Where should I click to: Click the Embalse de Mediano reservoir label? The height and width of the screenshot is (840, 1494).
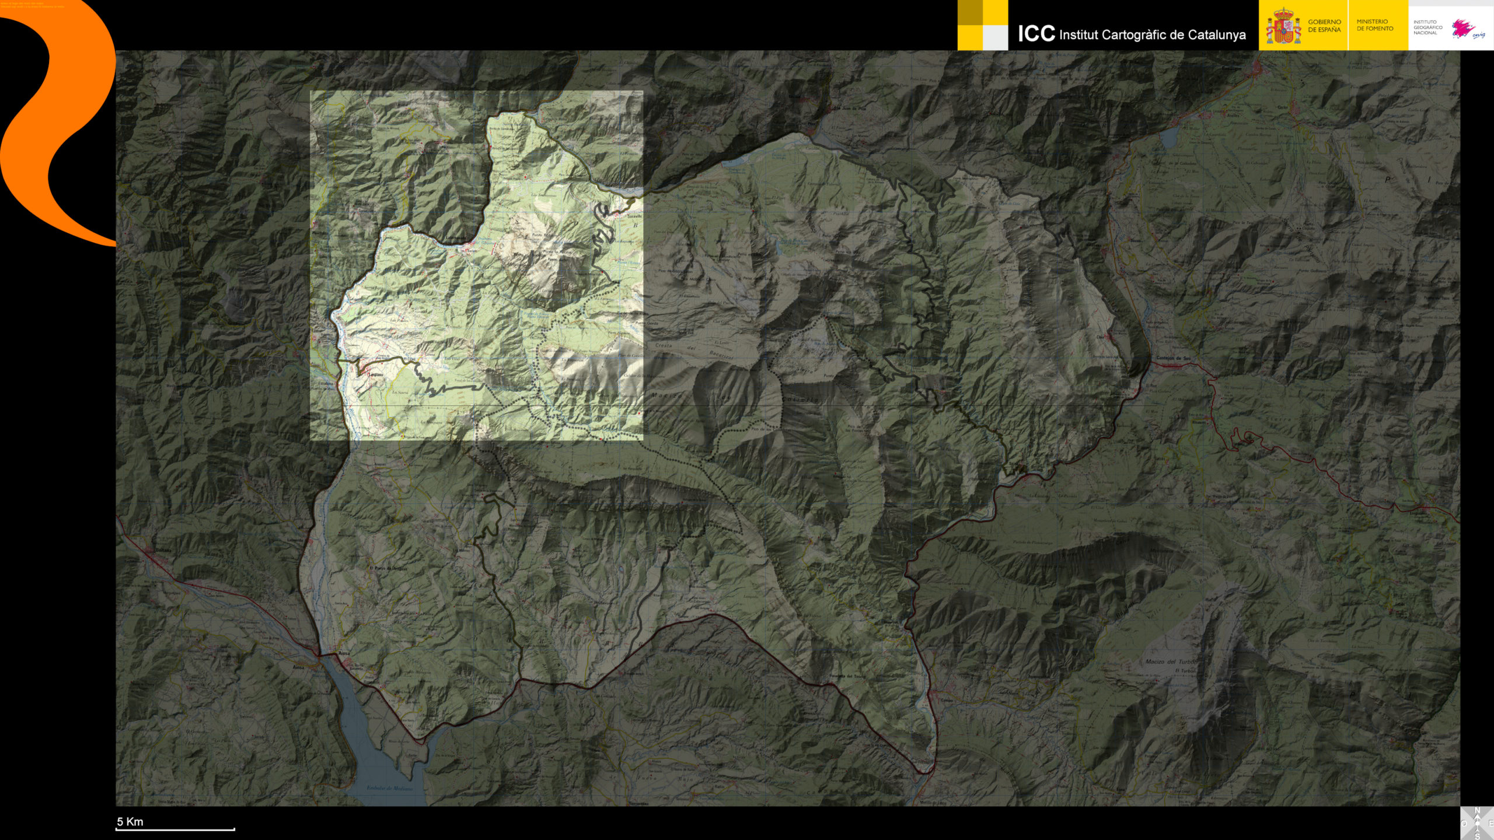click(x=389, y=788)
